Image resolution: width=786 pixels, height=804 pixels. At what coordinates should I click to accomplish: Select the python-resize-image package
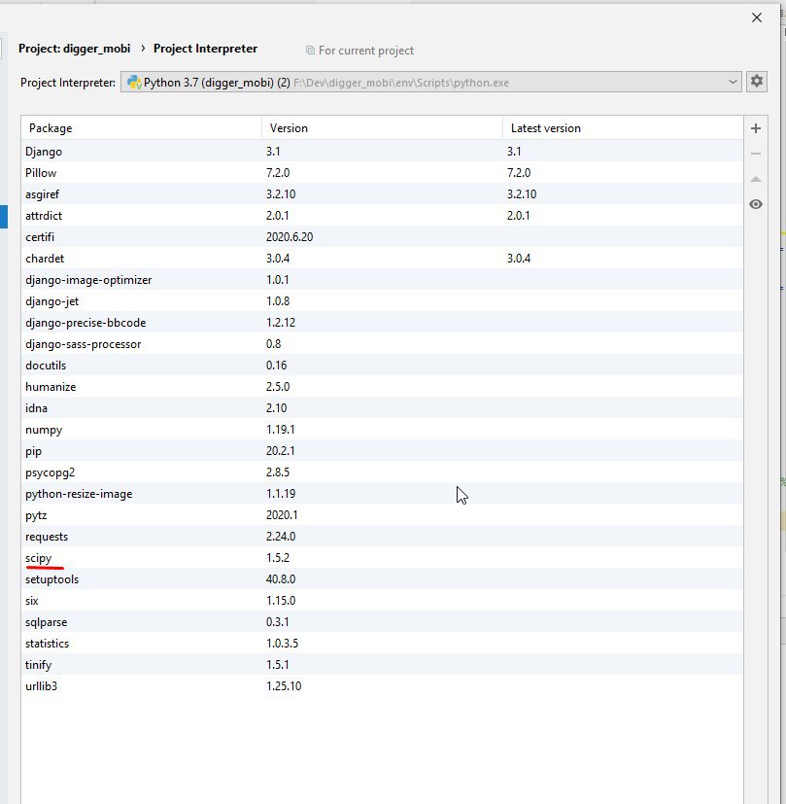click(x=382, y=494)
